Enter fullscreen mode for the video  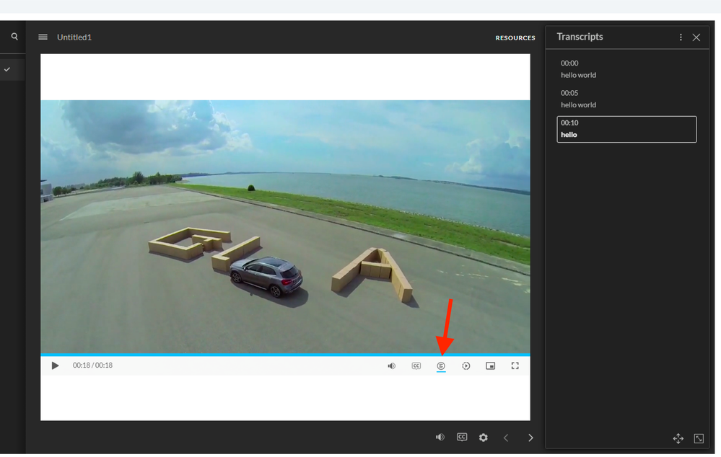pyautogui.click(x=515, y=365)
